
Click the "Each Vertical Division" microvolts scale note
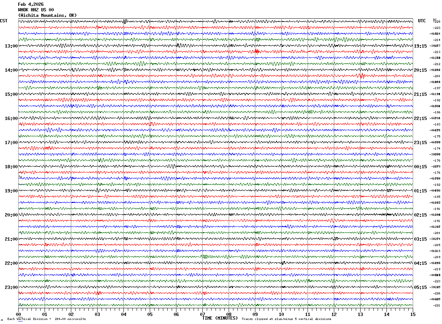tap(46, 319)
